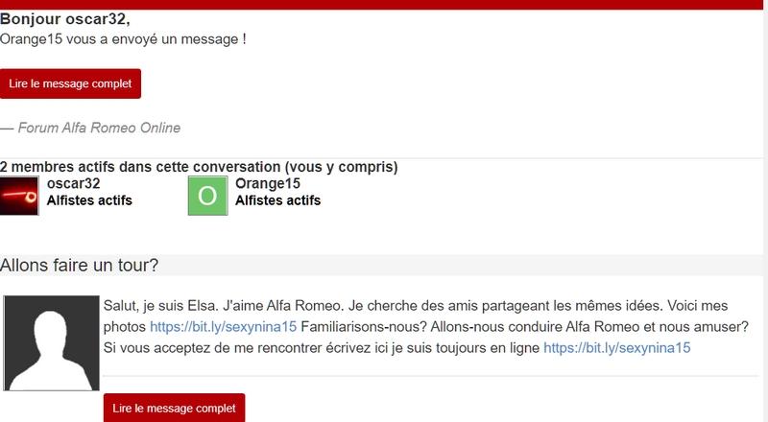Click "Alfistes actifs" group under oscar32
768x422 pixels.
(89, 200)
